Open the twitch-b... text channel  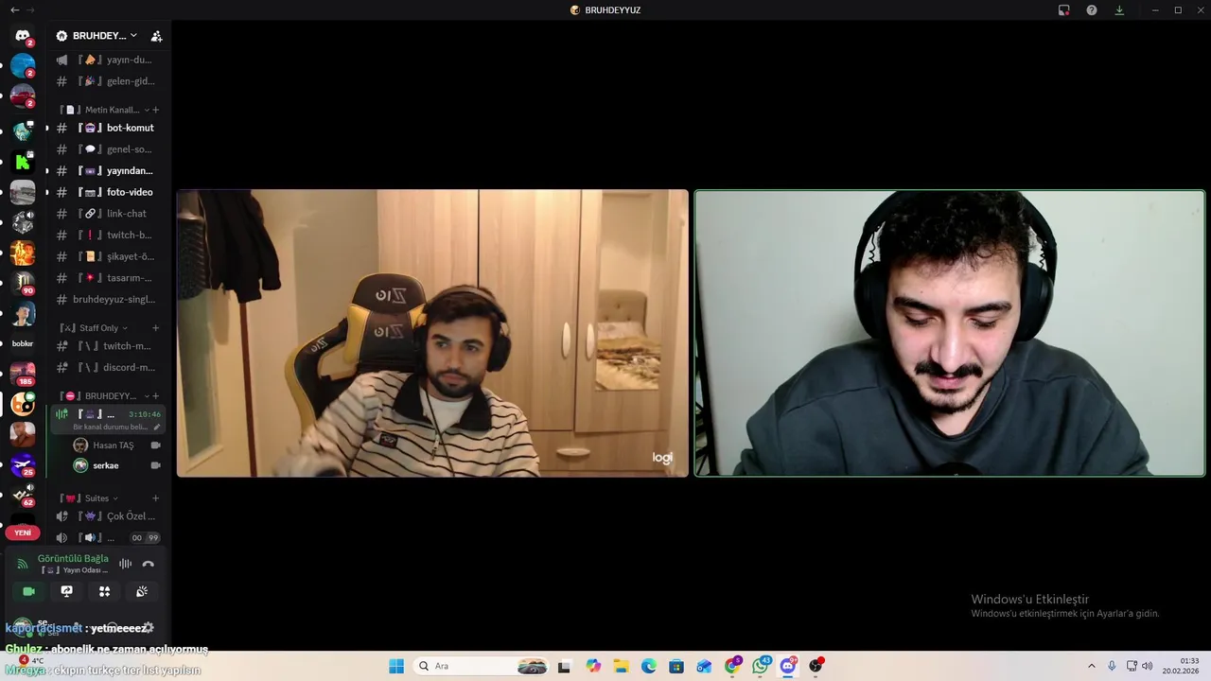pyautogui.click(x=107, y=235)
